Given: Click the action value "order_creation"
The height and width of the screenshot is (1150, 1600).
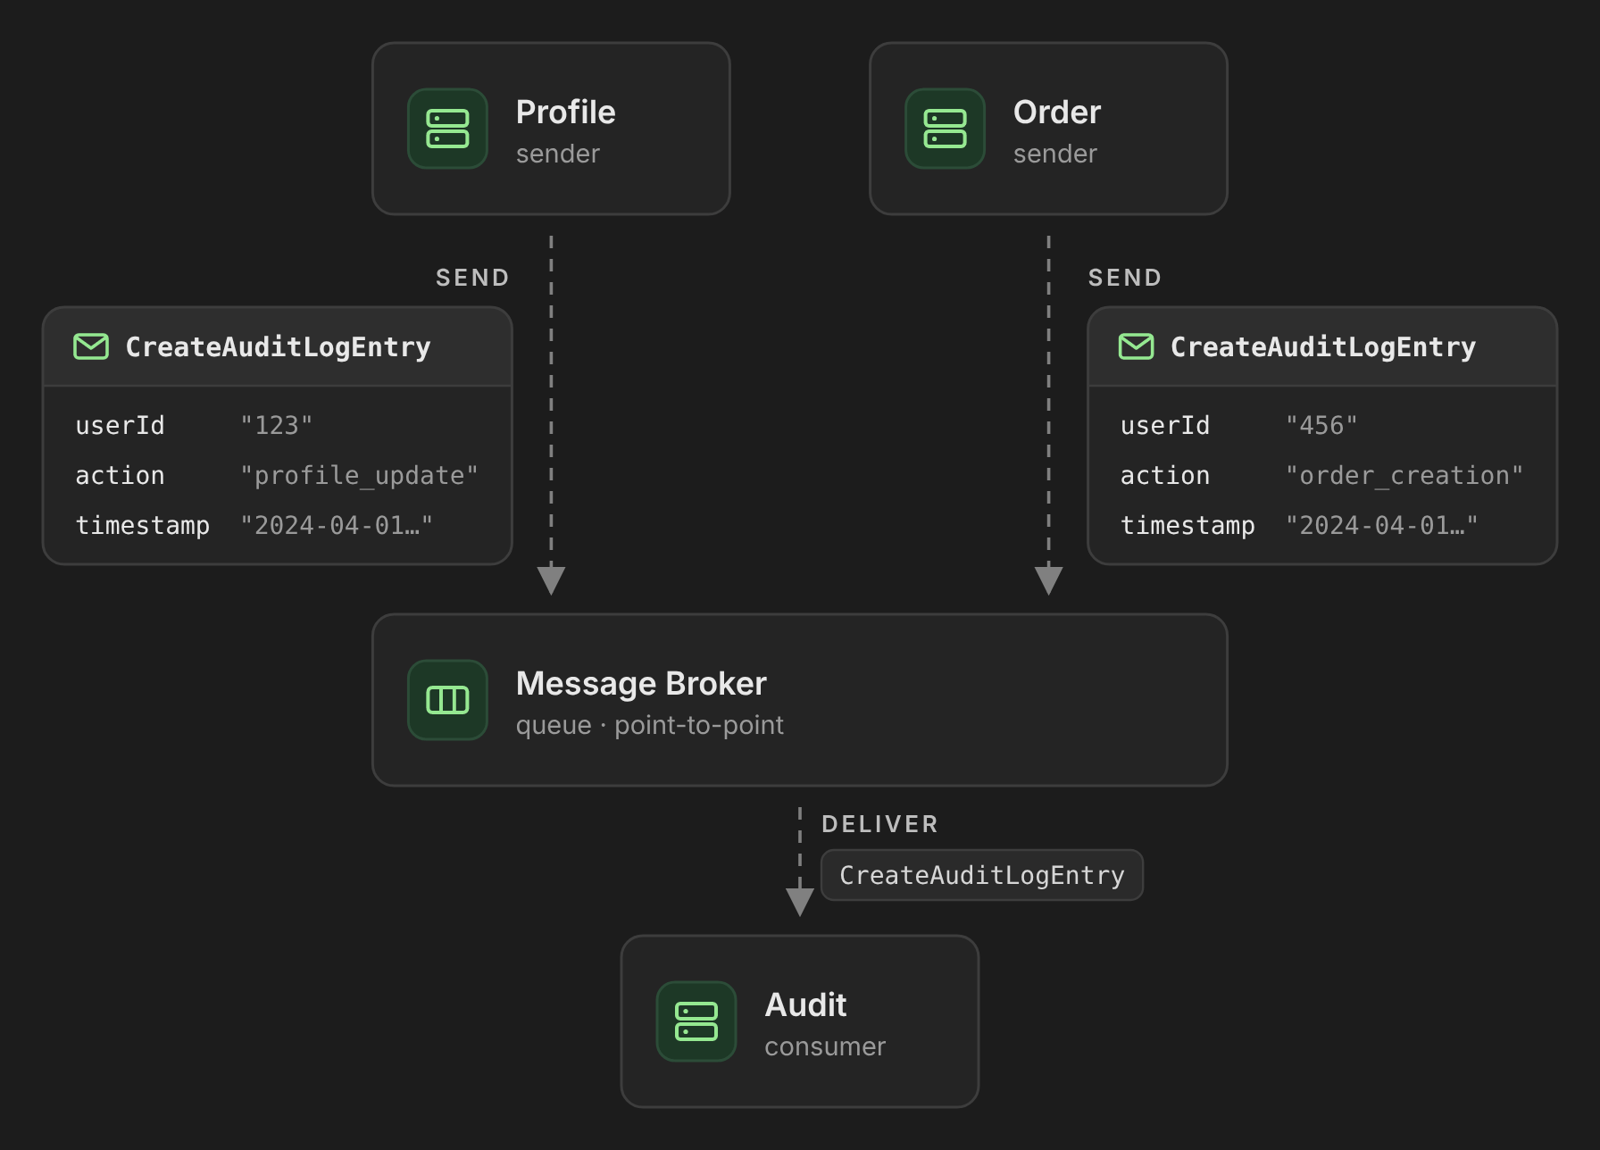Looking at the screenshot, I should [x=1404, y=476].
